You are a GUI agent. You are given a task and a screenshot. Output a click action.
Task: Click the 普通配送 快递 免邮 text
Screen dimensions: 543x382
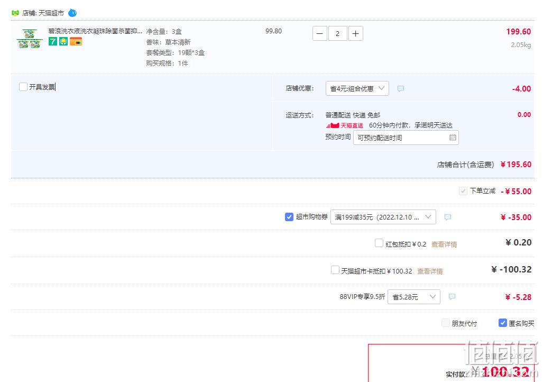tap(353, 115)
